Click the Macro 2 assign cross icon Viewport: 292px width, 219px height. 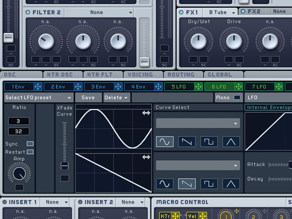pos(264,211)
